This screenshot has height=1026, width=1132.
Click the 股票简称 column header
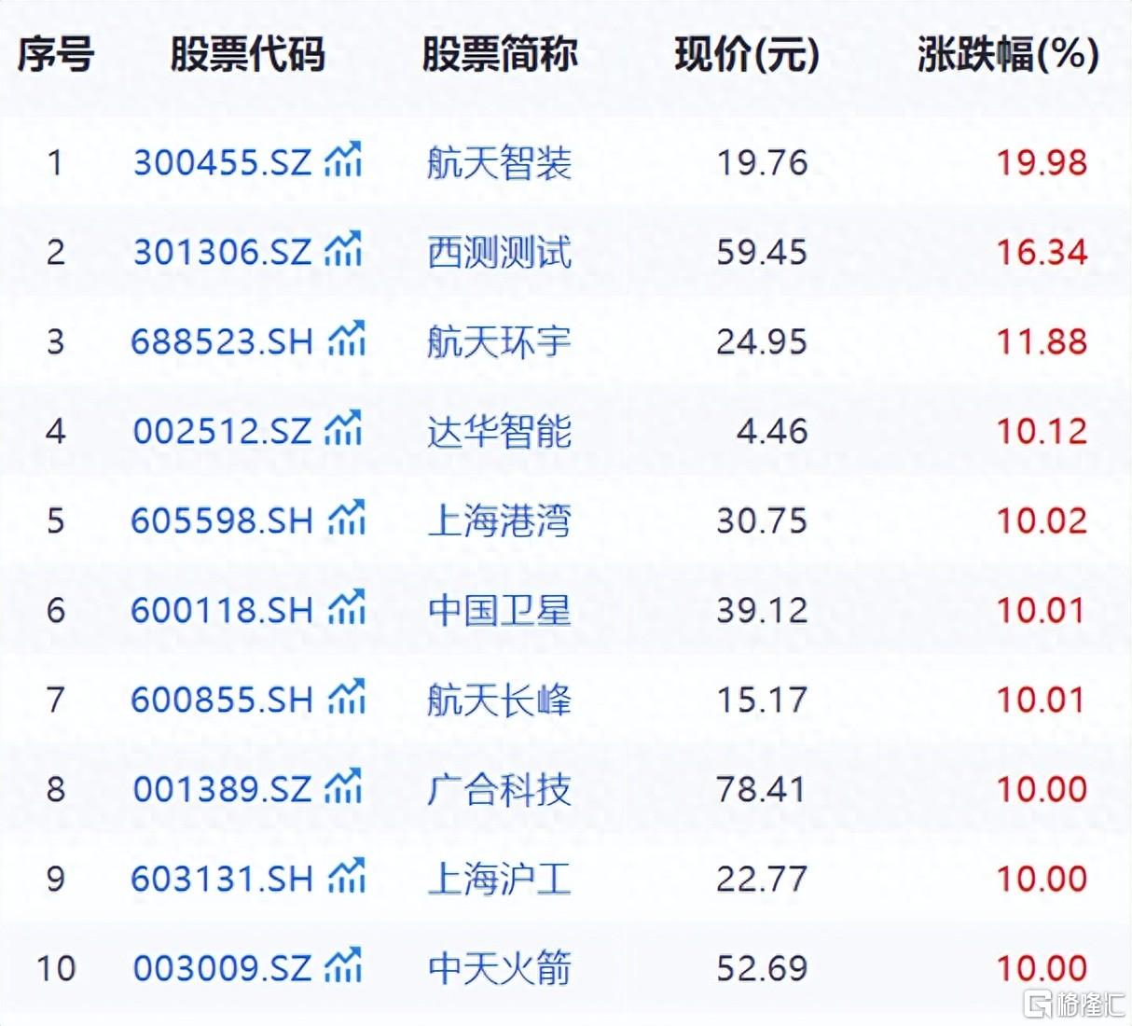[x=499, y=55]
